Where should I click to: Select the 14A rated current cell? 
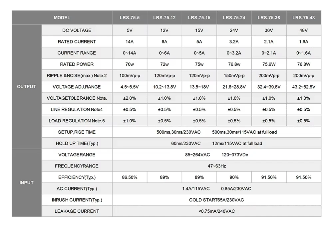point(130,42)
